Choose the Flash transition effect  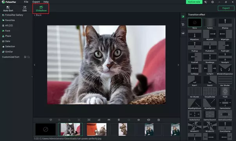tap(225, 92)
